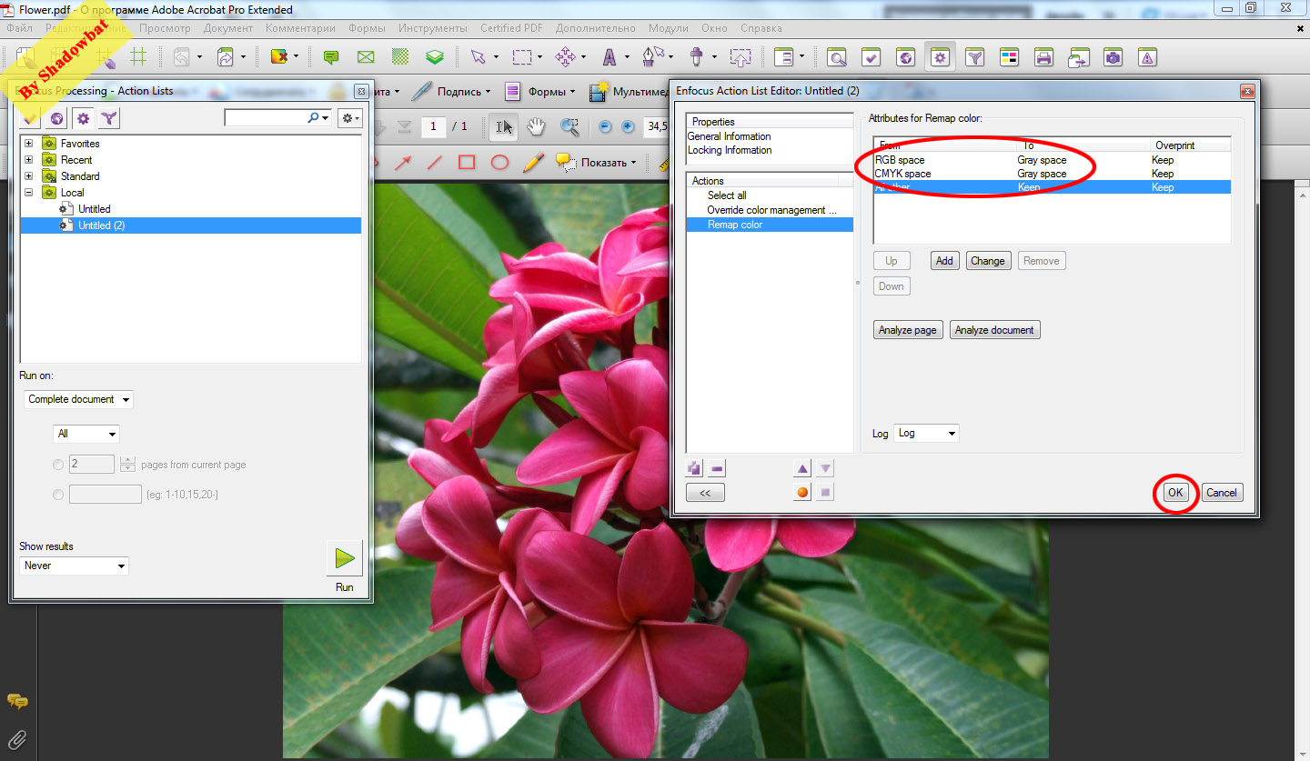Open the Инструменты menu
This screenshot has width=1310, height=761.
pos(434,28)
